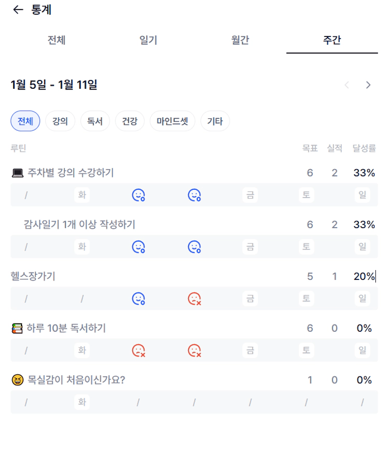Screen dimensions: 386x463
Task: Click the laptop icon beside 주차별 강의 수강하기
Action: point(17,173)
